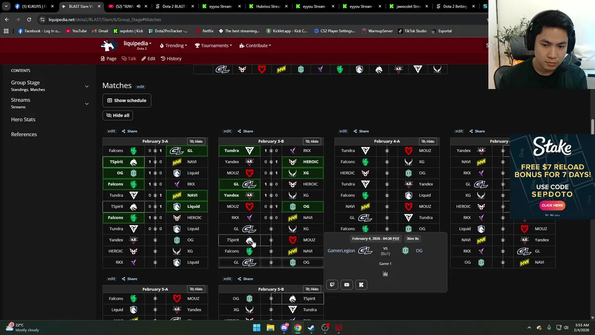Viewport: 595px width, 335px height.
Task: Open Discord from the taskbar
Action: point(284,328)
